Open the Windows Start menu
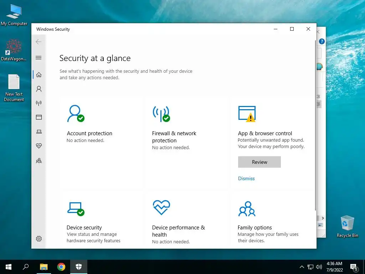Viewport: 365px width, 274px height. [x=9, y=267]
